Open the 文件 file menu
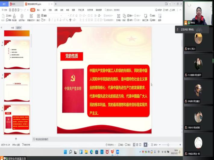Viewport: 214px width, 160px height. point(5,10)
